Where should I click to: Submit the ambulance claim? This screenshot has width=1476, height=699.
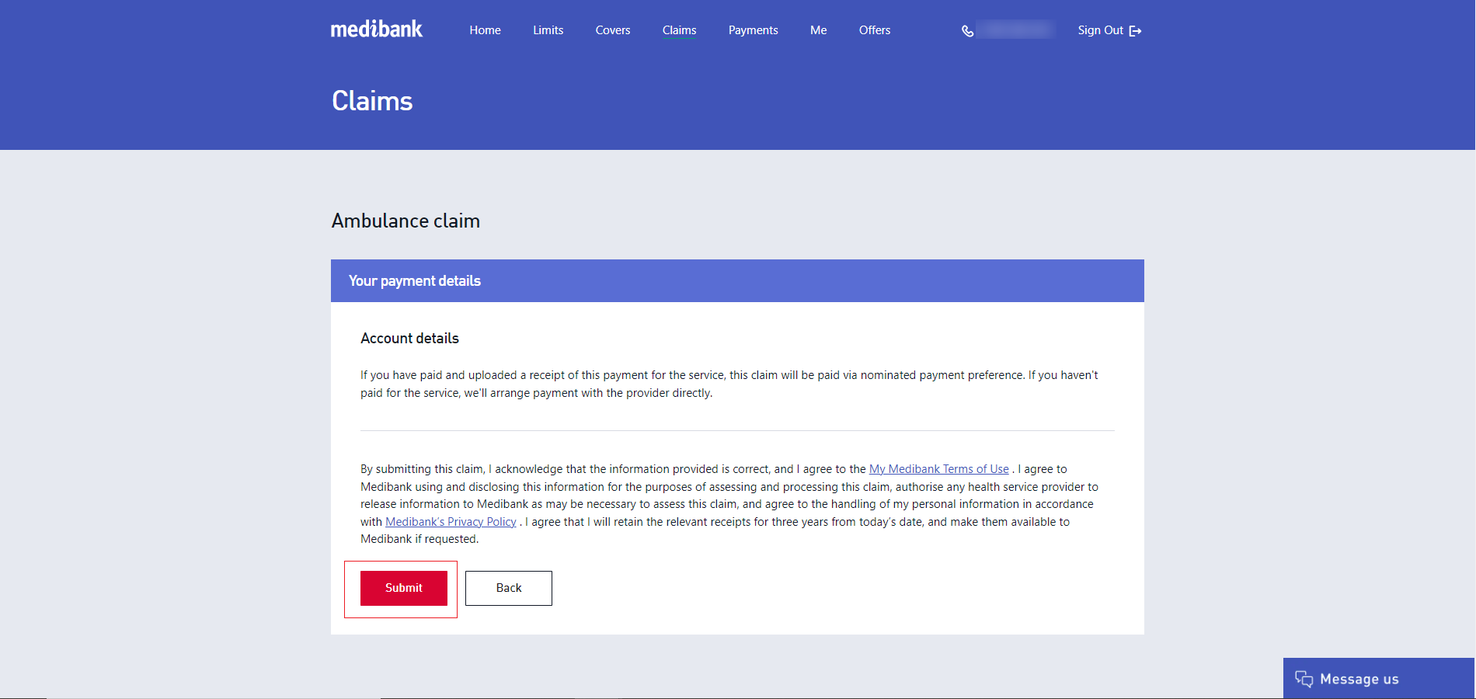tap(403, 588)
